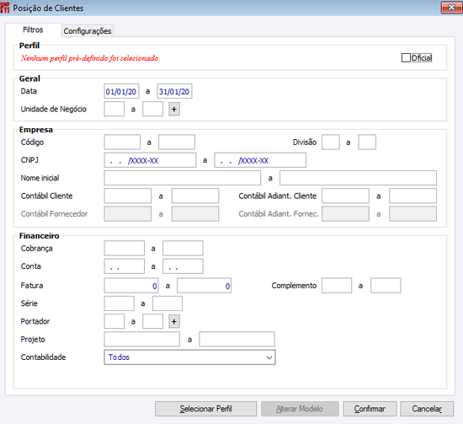Screen dimensions: 463x424
Task: Click the first Contábil Adiant. Cliente field
Action: (345, 196)
